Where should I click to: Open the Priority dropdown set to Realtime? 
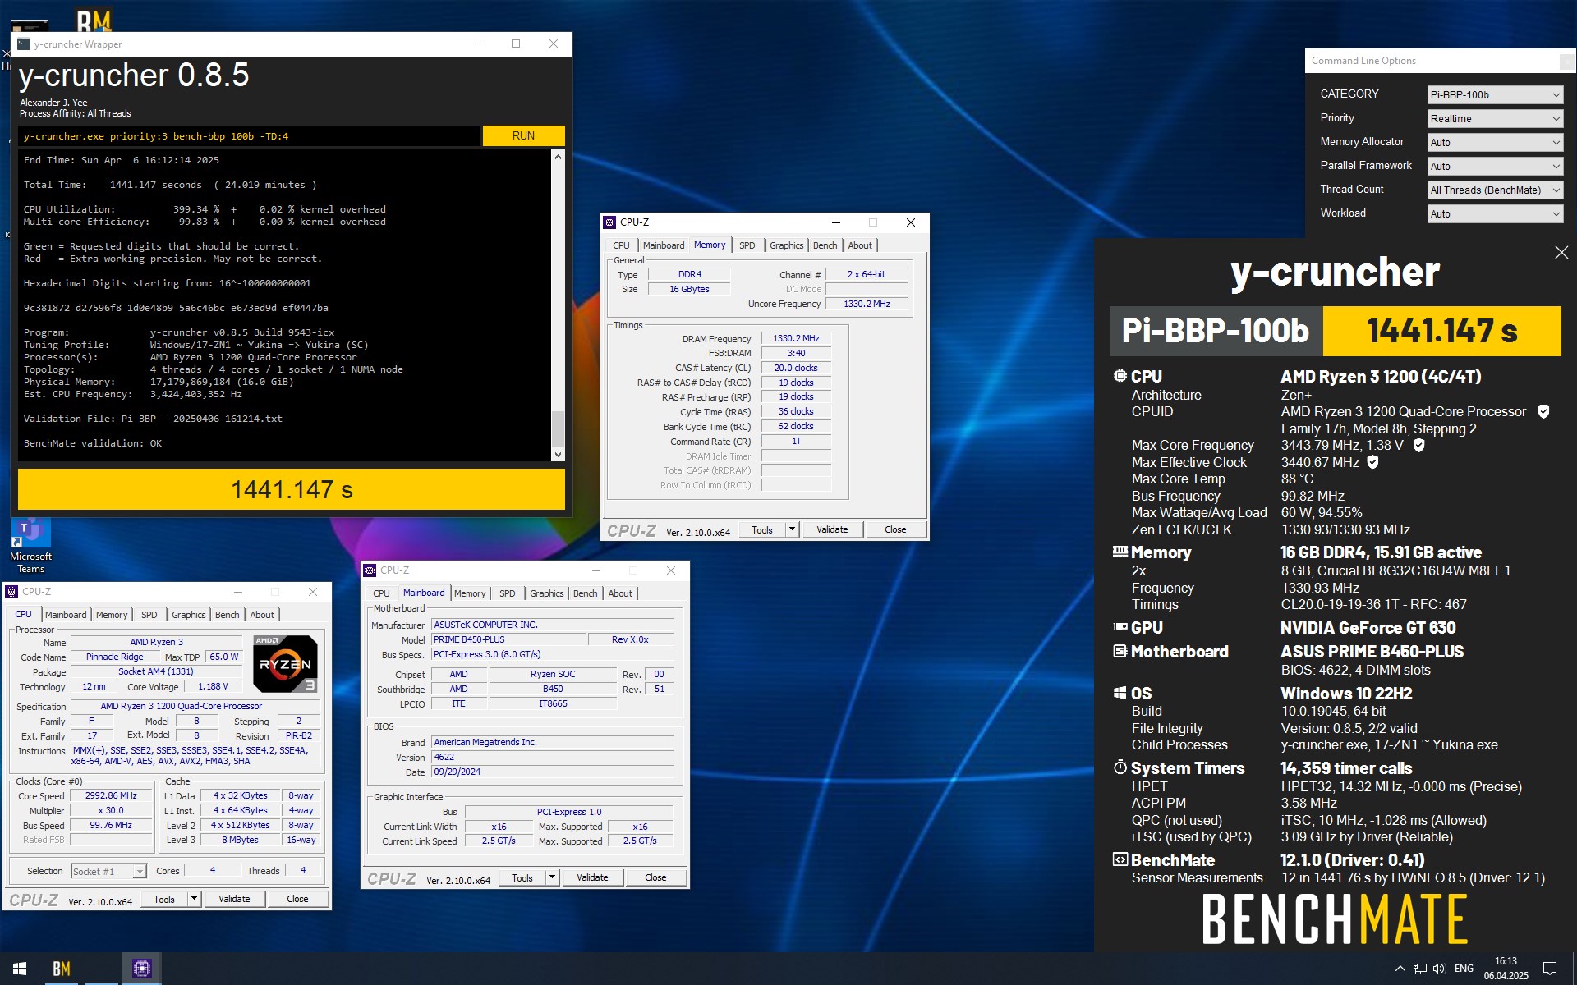point(1495,118)
